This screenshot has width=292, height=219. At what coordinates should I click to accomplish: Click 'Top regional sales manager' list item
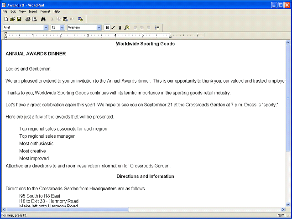pos(47,136)
